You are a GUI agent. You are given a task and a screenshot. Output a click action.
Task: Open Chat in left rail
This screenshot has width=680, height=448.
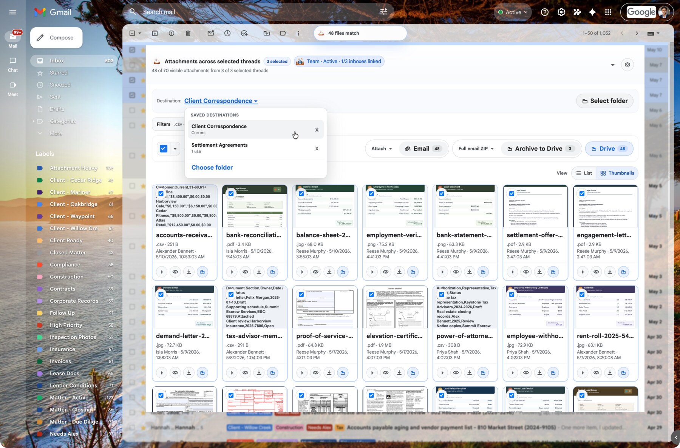[x=13, y=65]
